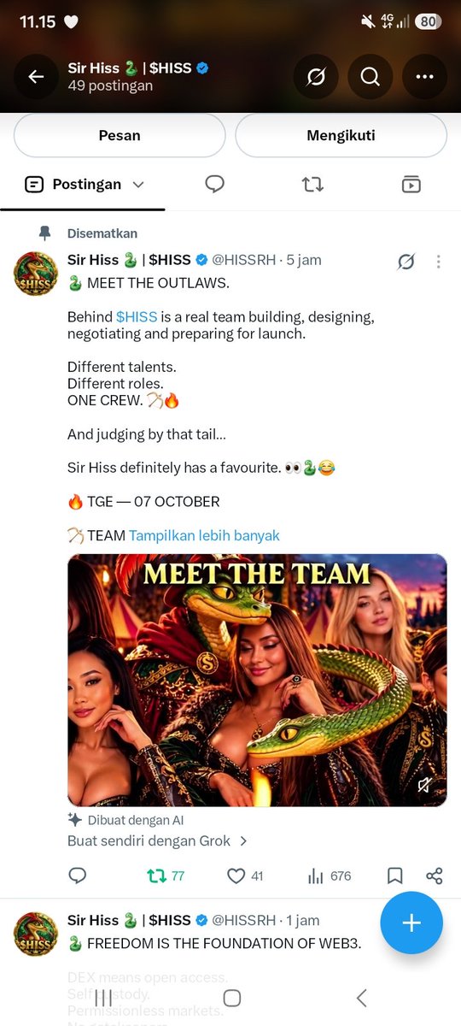Toggle the Mengikuti follow button
Image resolution: width=461 pixels, height=1026 pixels.
click(x=341, y=135)
